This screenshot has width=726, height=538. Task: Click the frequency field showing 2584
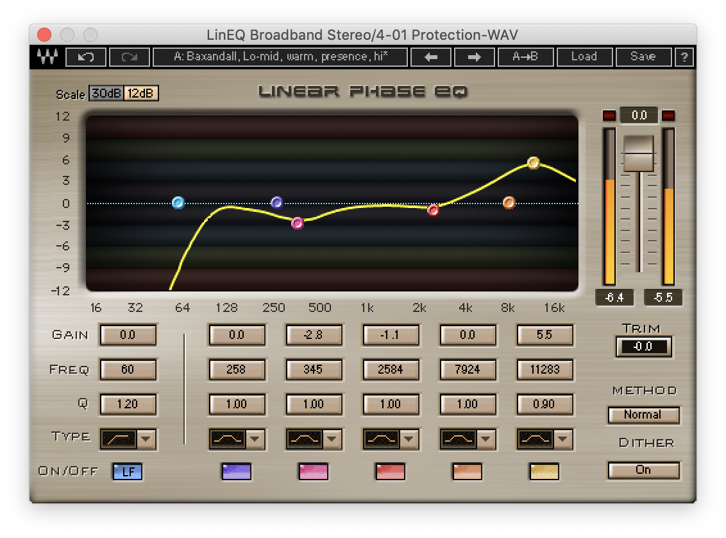tap(391, 369)
